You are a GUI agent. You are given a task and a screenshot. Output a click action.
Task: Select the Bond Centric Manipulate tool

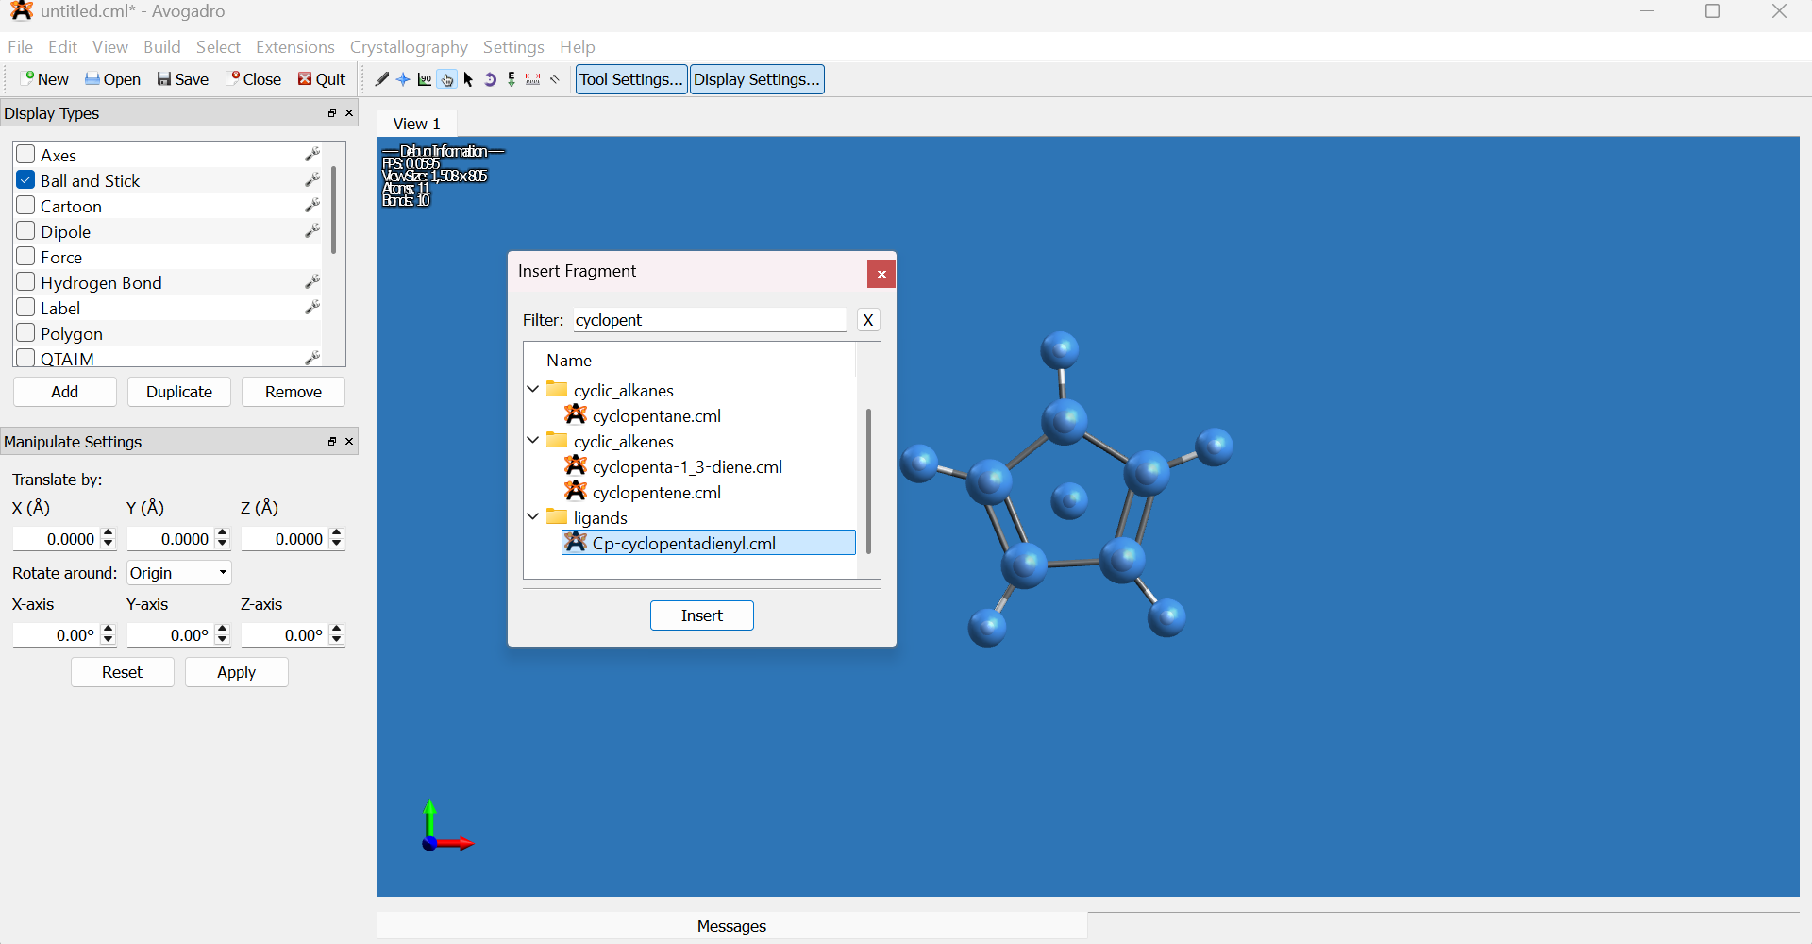pos(425,80)
